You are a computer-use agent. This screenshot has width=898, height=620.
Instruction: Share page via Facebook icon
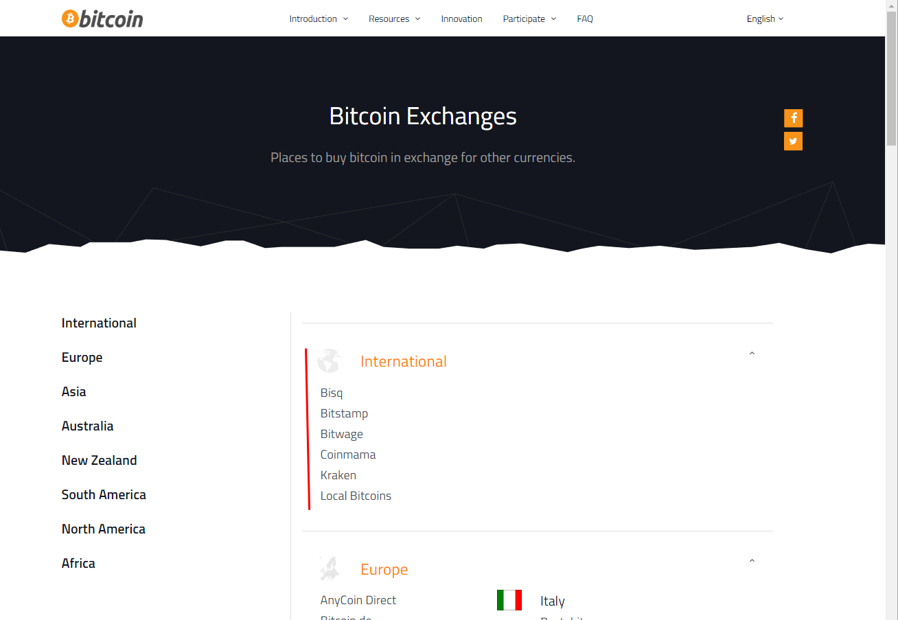793,118
